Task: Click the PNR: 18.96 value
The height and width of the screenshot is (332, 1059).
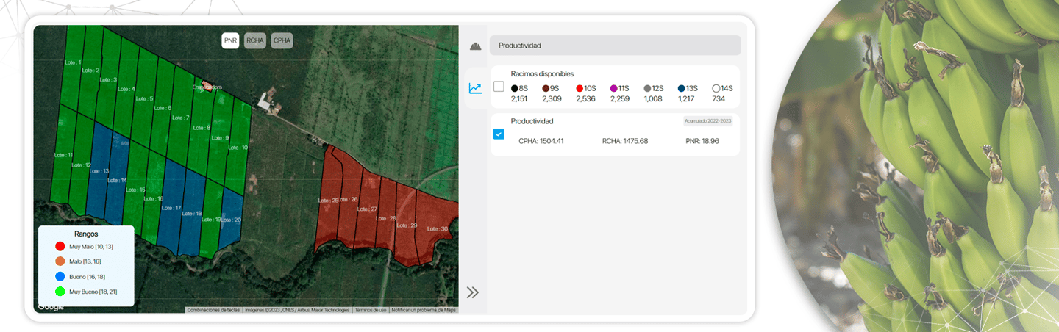Action: pos(702,141)
